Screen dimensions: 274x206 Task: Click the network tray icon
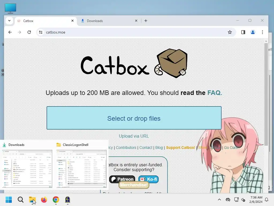click(x=236, y=200)
